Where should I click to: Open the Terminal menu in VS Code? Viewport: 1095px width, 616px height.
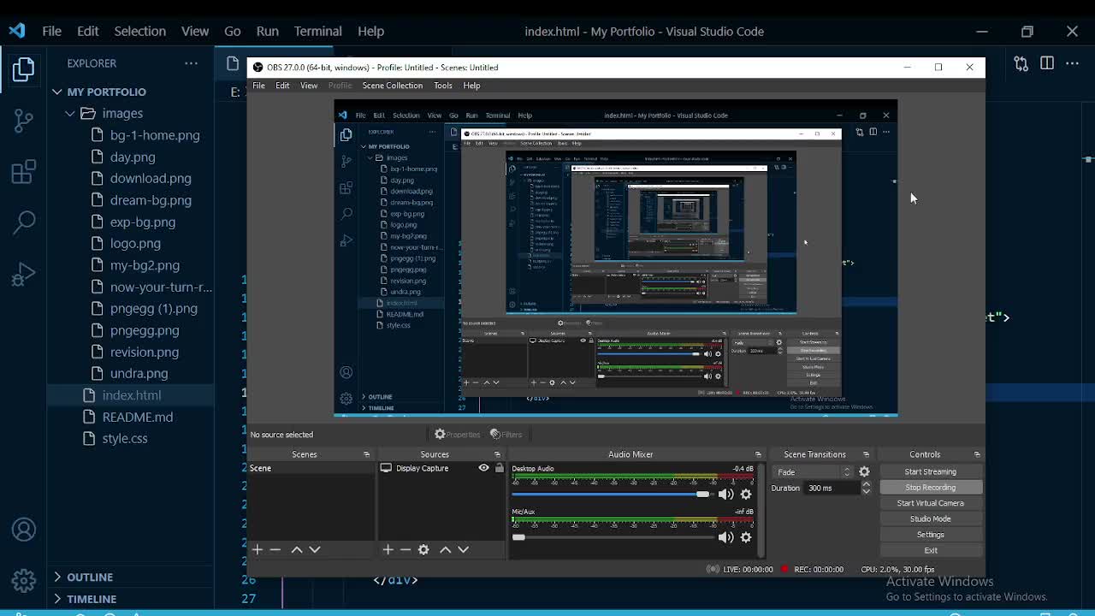click(x=317, y=31)
